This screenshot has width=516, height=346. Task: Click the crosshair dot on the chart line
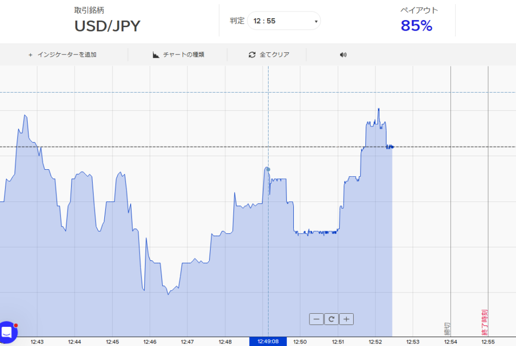pyautogui.click(x=268, y=169)
